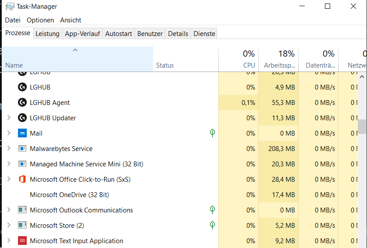
Task: Collapse column sort arrow above Name
Action: pyautogui.click(x=75, y=50)
